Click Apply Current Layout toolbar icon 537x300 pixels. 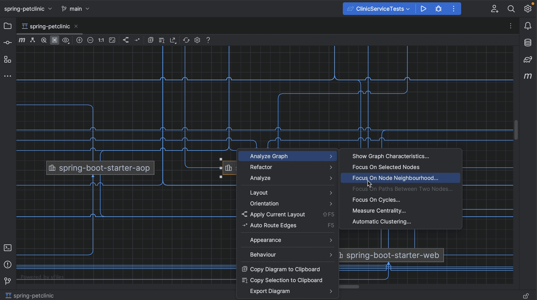(x=126, y=40)
